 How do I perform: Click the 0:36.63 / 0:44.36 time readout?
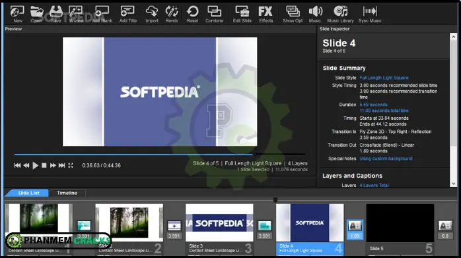point(102,165)
